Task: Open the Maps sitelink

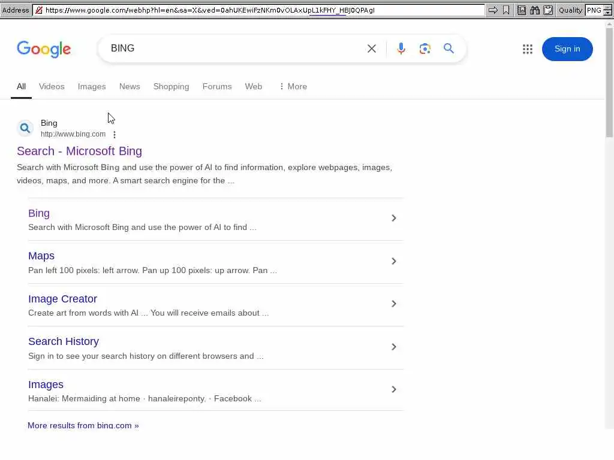Action: [x=41, y=256]
